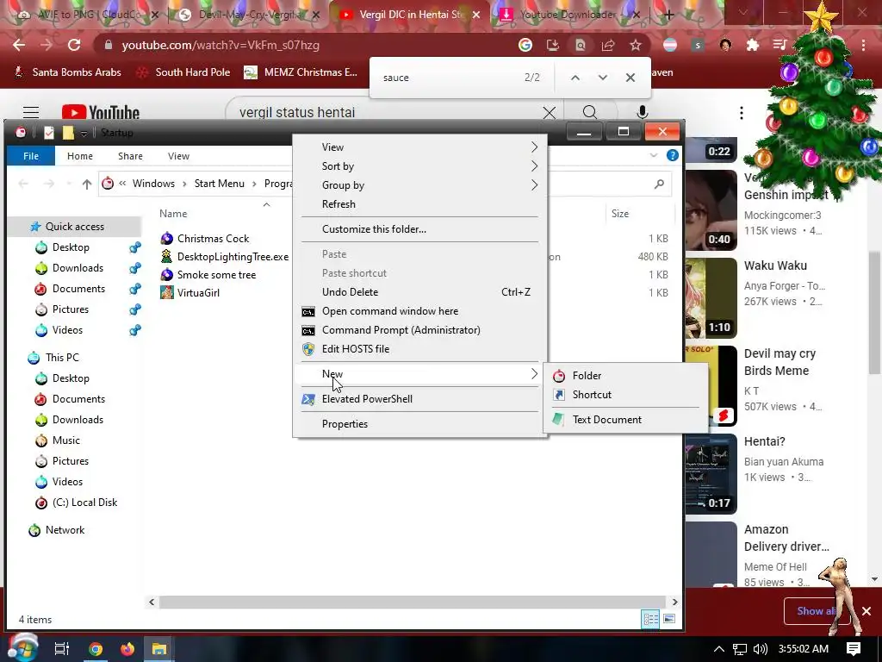The image size is (882, 662).
Task: Switch to AVIF to PNG tab
Action: 89,16
